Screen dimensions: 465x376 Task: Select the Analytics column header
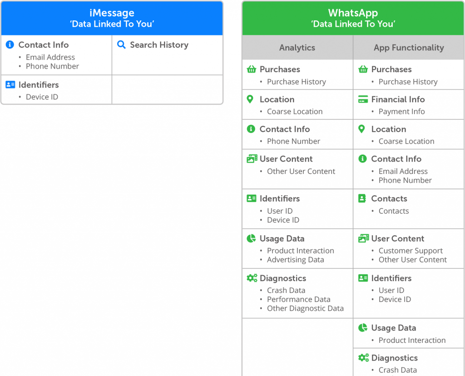[x=297, y=47]
